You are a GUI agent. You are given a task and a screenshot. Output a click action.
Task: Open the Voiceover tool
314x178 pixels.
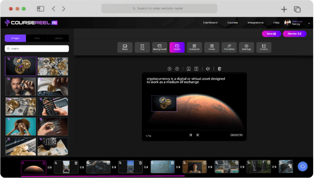coord(194,47)
